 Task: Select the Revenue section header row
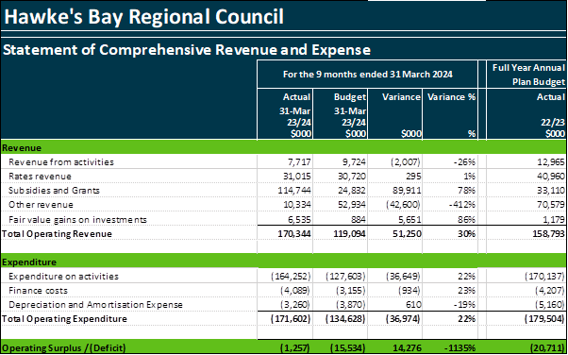(284, 147)
